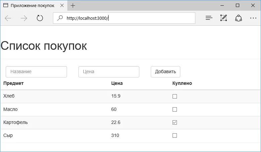Click the browser Forward arrow
Screen dimensions: 261x152
[x=24, y=18]
